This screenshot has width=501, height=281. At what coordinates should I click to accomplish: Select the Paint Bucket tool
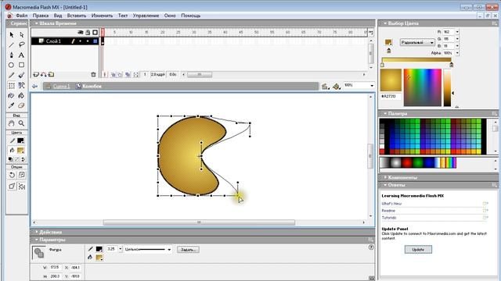21,95
